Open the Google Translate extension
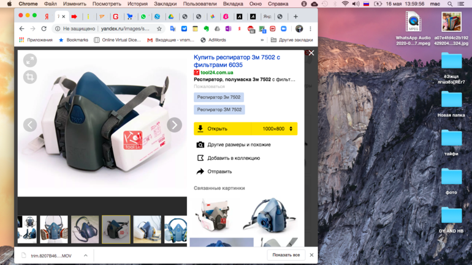Screen dimensions: 472x265 (173, 29)
